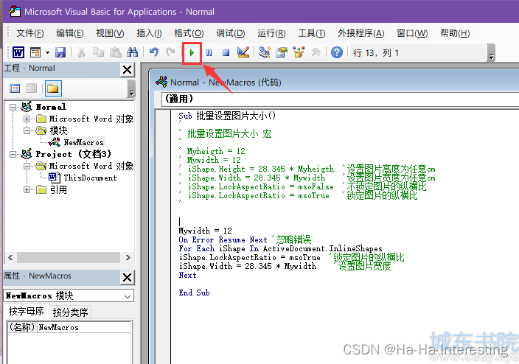Open the 文件(F) menu
519x364 pixels.
tap(29, 33)
